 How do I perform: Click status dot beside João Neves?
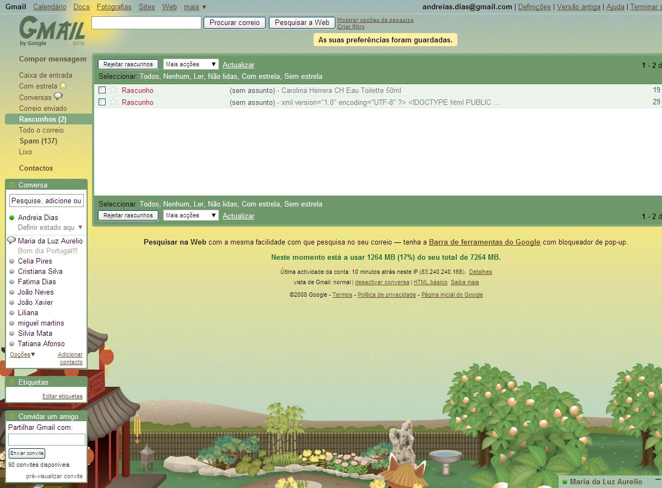(12, 292)
